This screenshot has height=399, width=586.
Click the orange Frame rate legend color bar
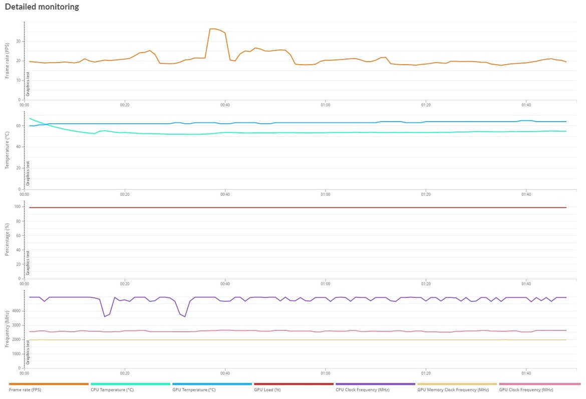pos(49,383)
